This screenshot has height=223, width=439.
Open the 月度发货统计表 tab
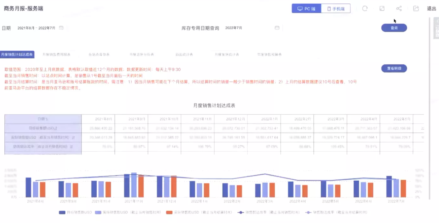coord(227,54)
